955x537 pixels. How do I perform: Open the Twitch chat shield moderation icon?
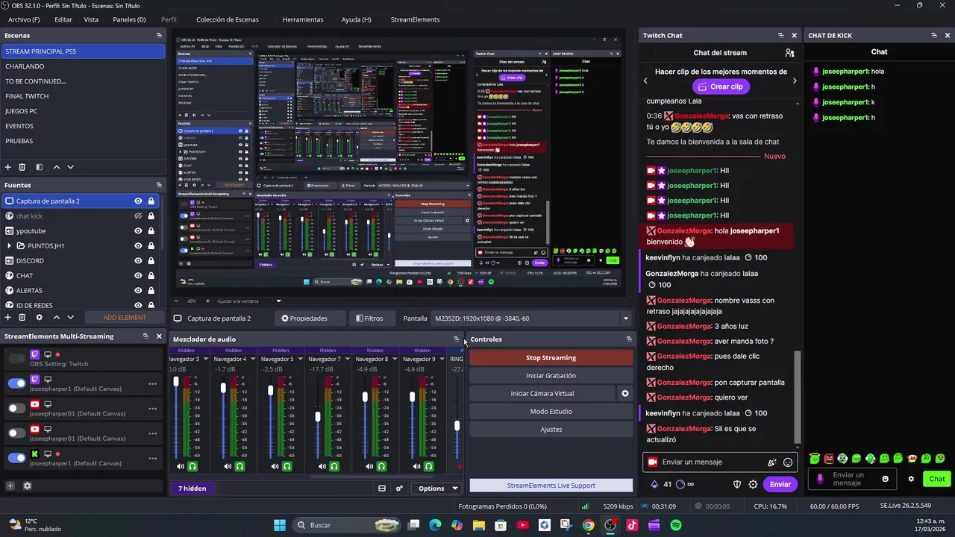pyautogui.click(x=737, y=484)
